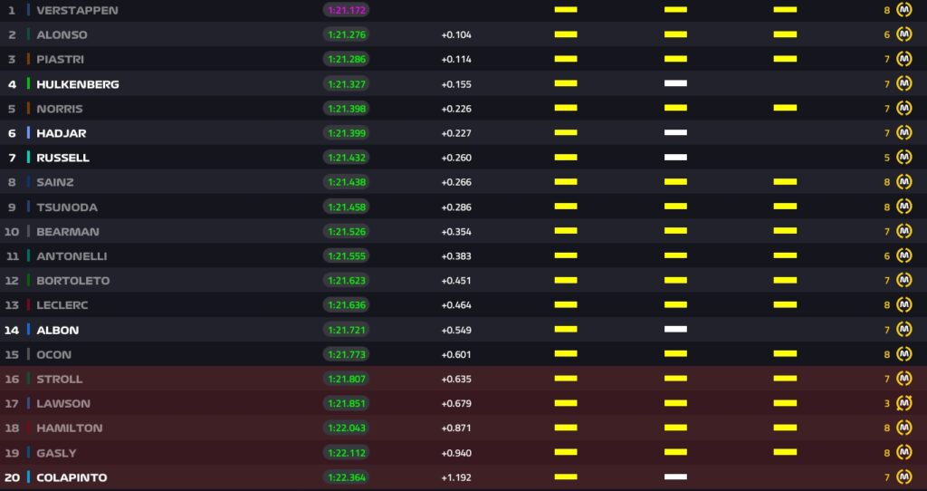
Task: Click Russell's medium tyre icon
Action: 903,158
